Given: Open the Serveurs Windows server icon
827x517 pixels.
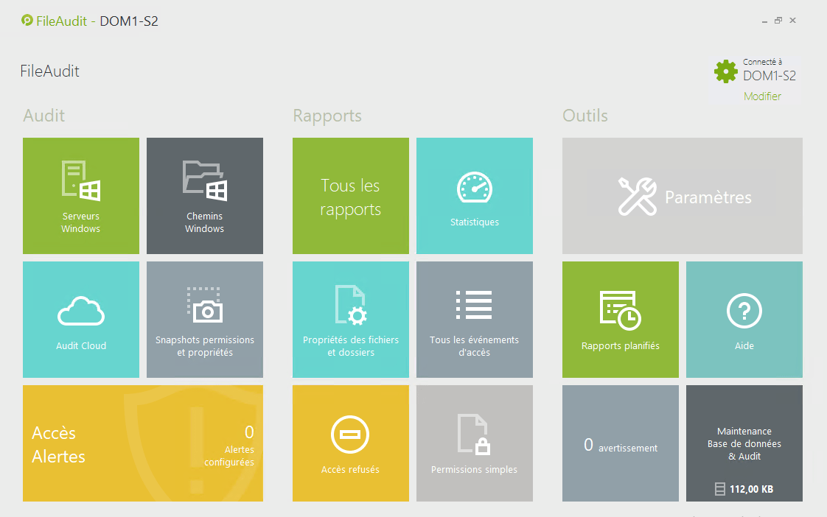Looking at the screenshot, I should [x=80, y=181].
